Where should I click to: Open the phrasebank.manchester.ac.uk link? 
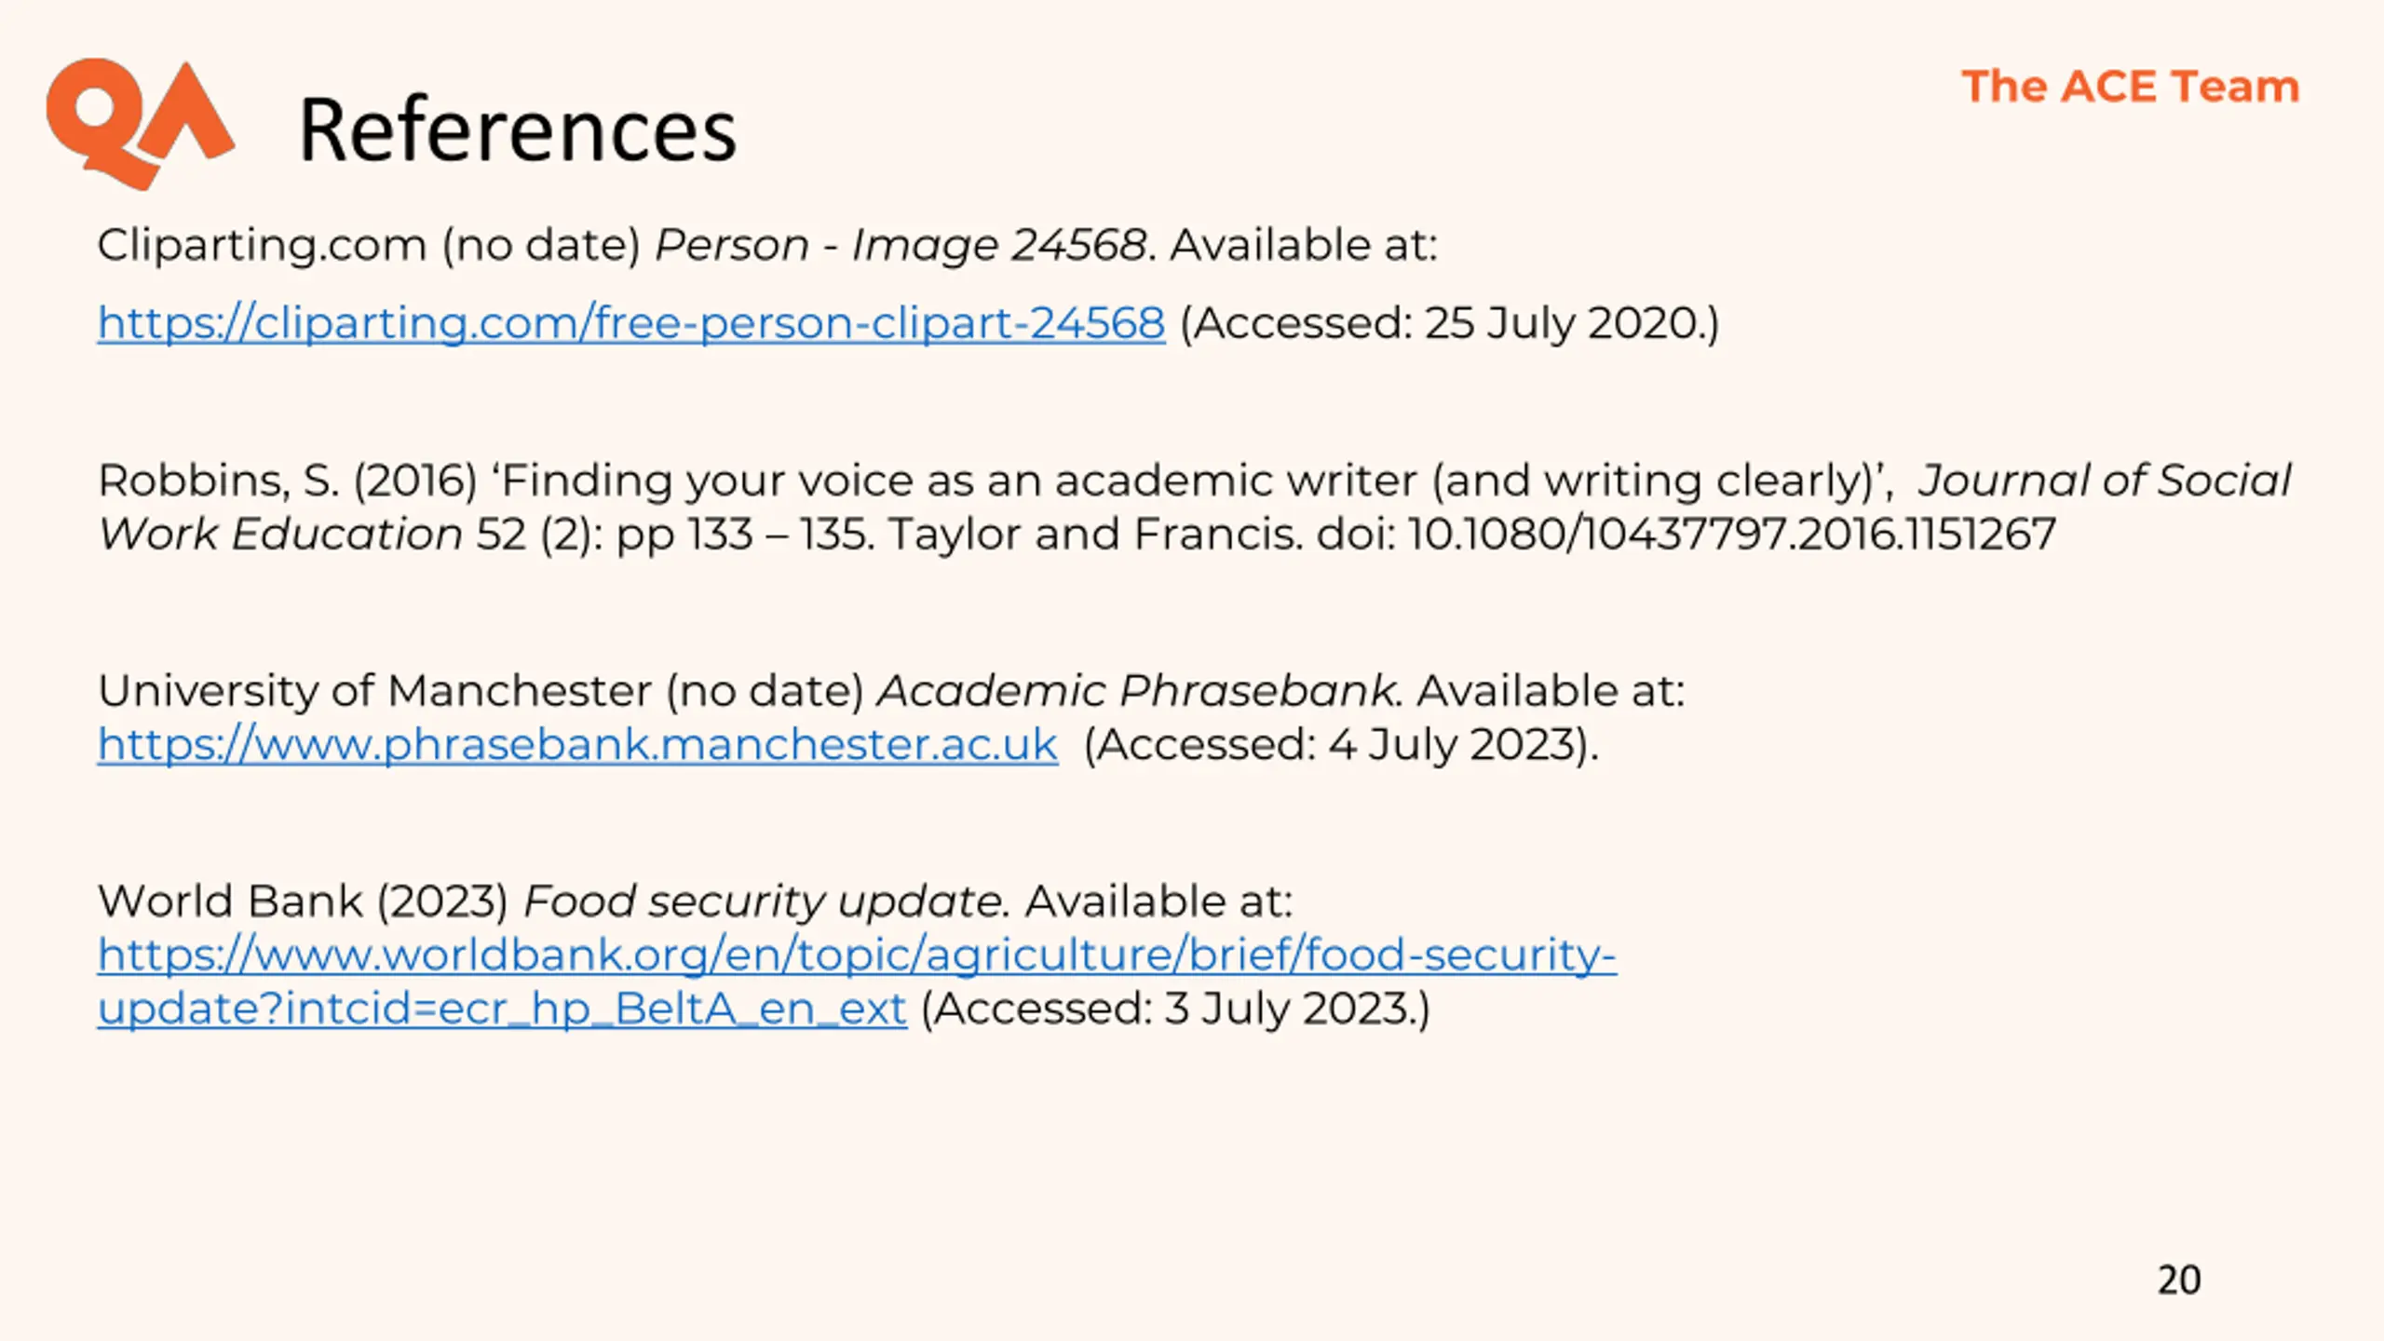(577, 744)
